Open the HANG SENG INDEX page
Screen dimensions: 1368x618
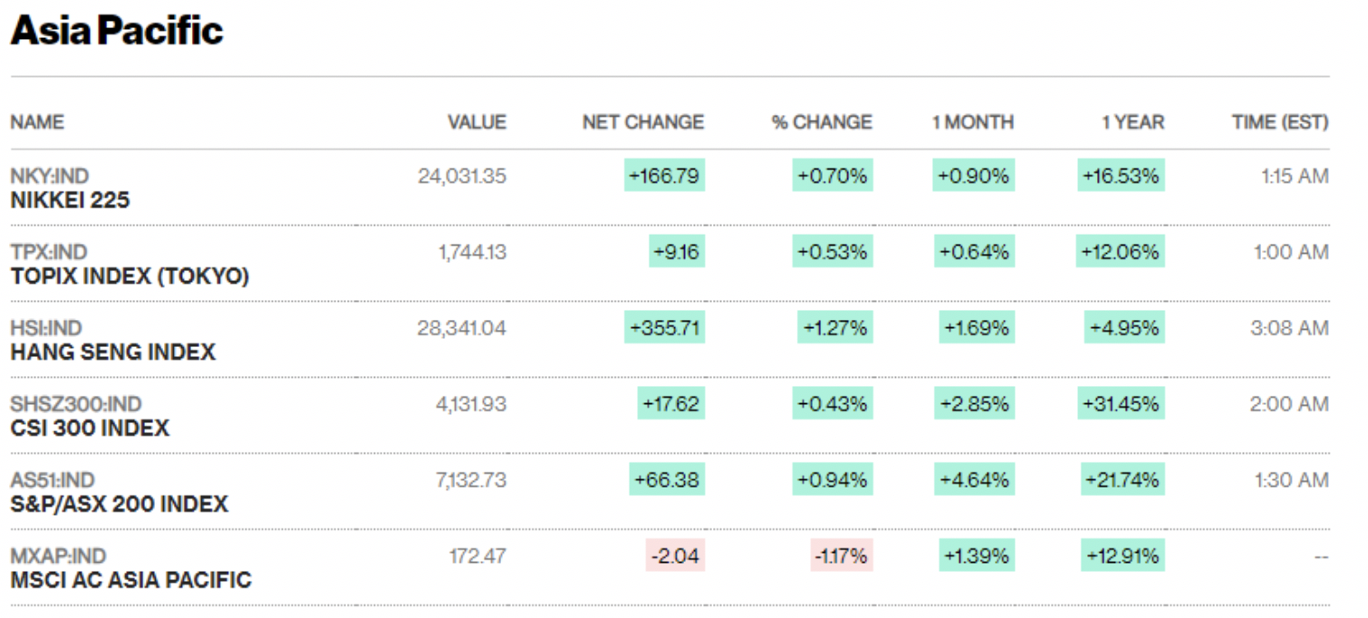coord(112,352)
